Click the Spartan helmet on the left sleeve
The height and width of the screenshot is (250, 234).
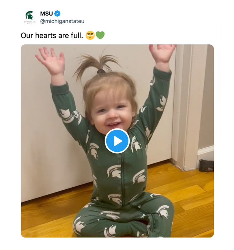pyautogui.click(x=66, y=114)
